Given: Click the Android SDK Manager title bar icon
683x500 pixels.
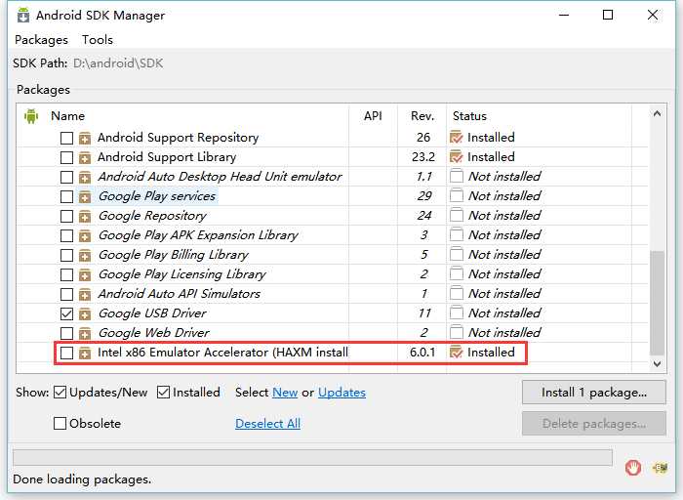Looking at the screenshot, I should [x=22, y=16].
